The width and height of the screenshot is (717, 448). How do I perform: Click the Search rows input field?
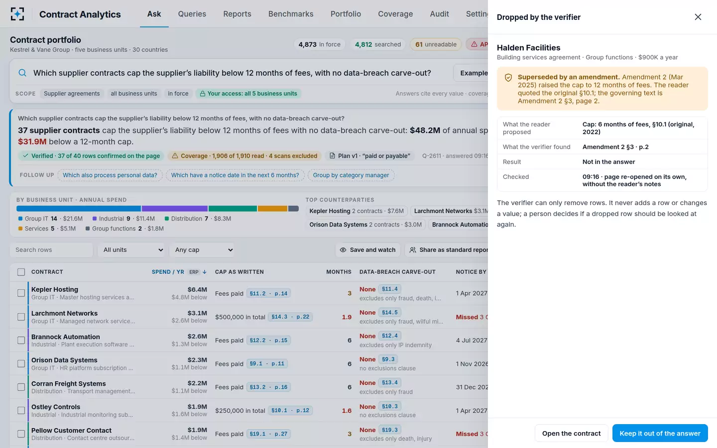pos(51,250)
